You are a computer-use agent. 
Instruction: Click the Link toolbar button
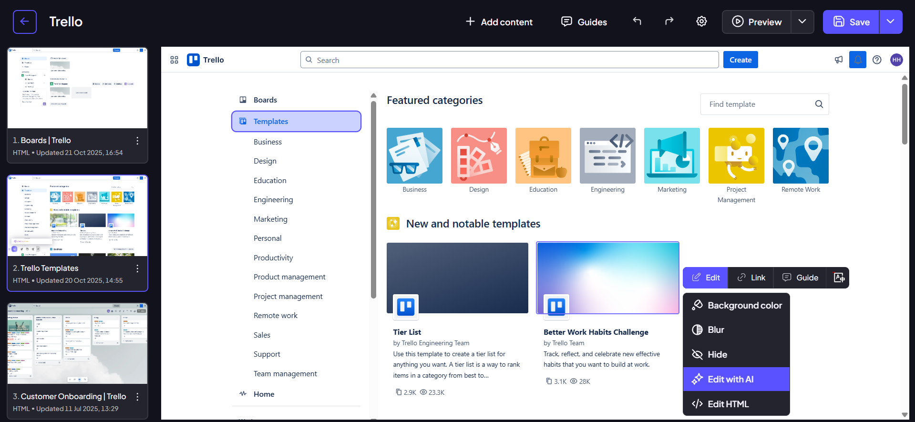click(751, 278)
